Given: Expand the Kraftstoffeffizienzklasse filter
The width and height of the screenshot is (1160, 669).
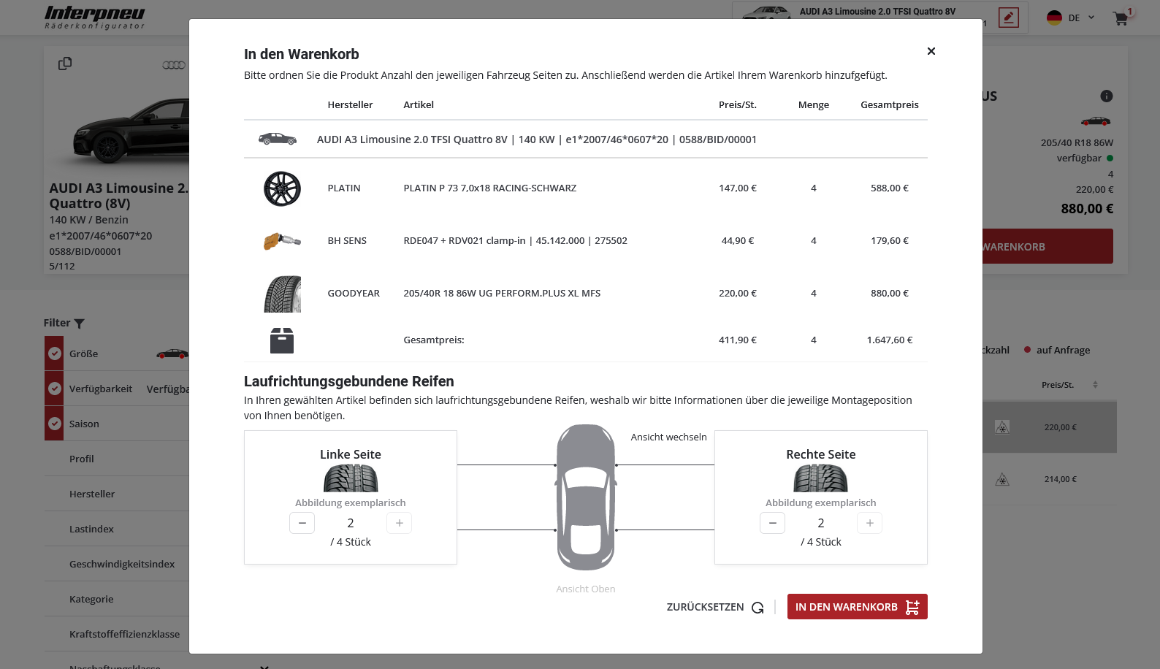Looking at the screenshot, I should 117,634.
